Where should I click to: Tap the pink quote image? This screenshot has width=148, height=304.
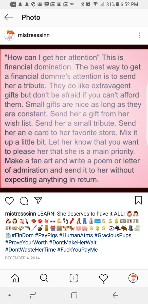[x=74, y=118]
